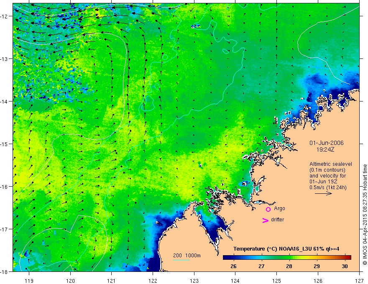Click the "Altimetric sealevel" caption line
Viewport: 368px width, 284px height.
point(331,164)
